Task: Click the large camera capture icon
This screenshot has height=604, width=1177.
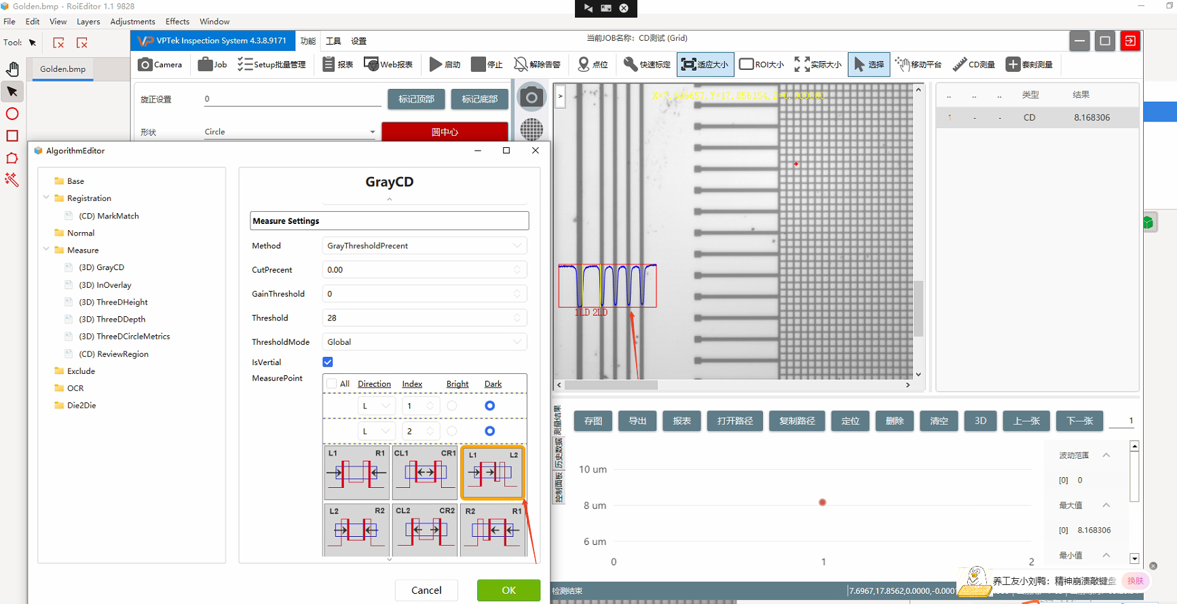Action: click(x=531, y=98)
